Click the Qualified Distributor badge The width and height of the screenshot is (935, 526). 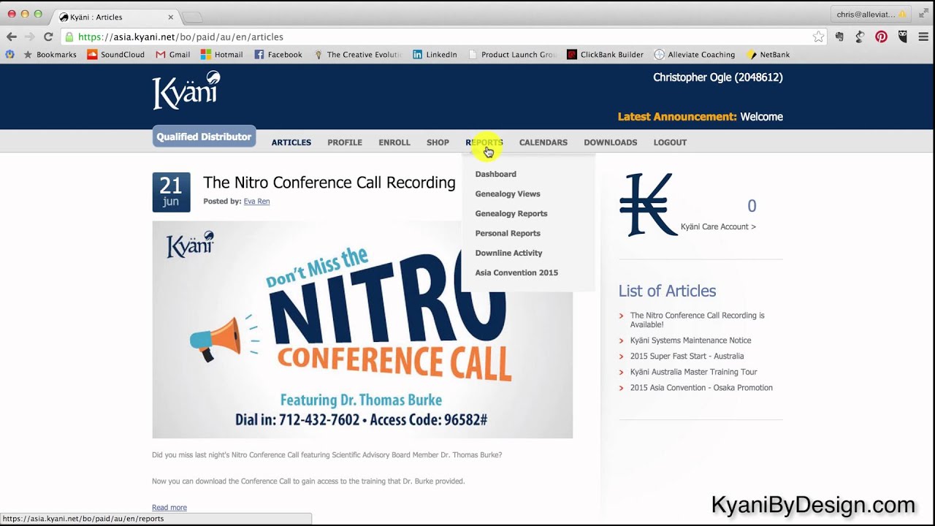click(x=204, y=137)
